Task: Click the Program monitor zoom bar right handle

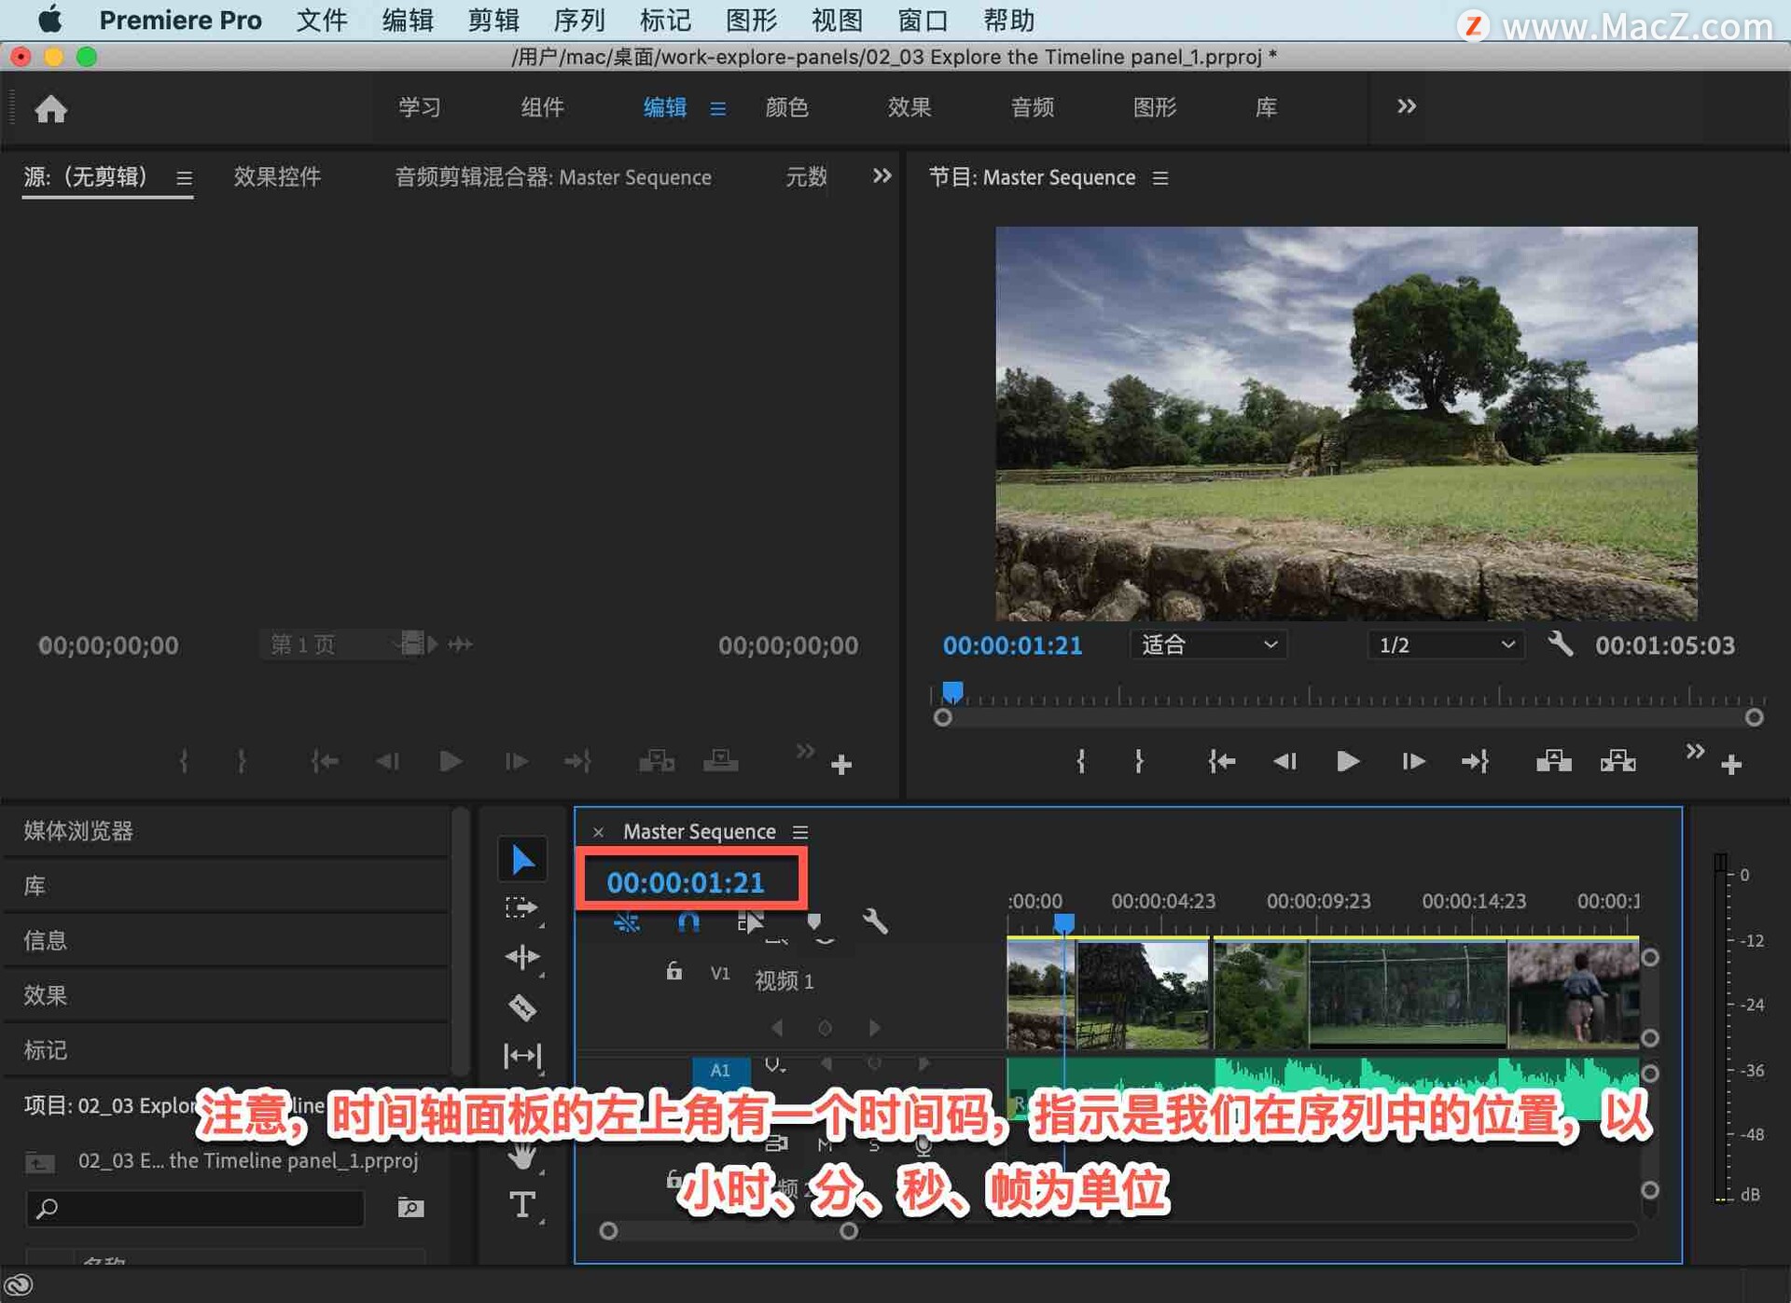Action: click(1754, 717)
